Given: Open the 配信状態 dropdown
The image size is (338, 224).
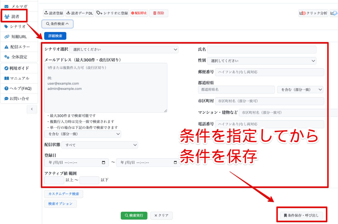Looking at the screenshot, I should click(100, 145).
